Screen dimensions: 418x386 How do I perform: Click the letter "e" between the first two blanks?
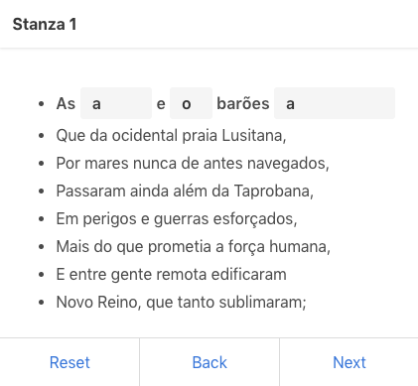(161, 104)
